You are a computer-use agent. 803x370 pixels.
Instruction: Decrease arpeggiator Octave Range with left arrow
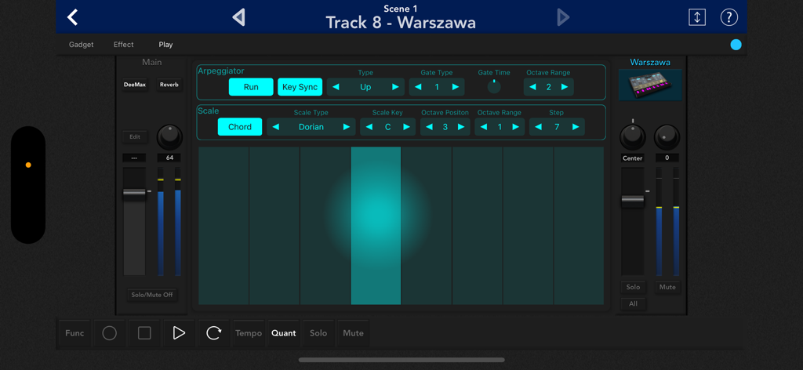(532, 87)
